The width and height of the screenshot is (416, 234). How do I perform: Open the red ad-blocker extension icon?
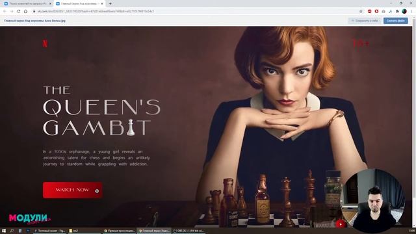pyautogui.click(x=370, y=12)
